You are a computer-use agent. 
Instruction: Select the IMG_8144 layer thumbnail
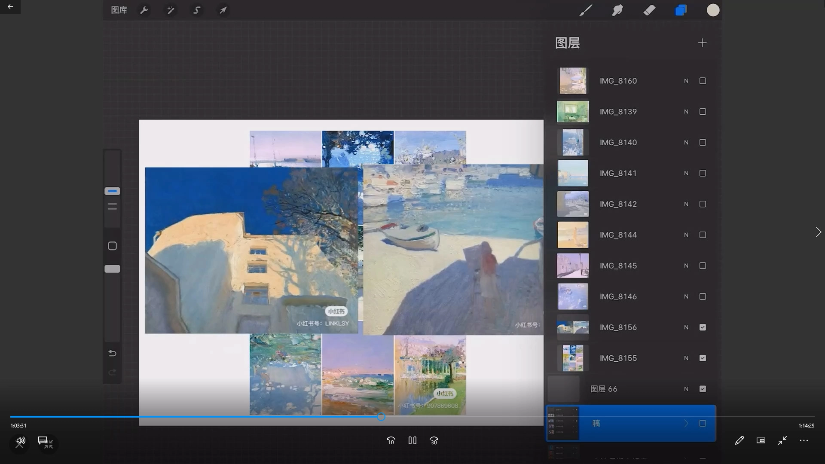tap(573, 235)
